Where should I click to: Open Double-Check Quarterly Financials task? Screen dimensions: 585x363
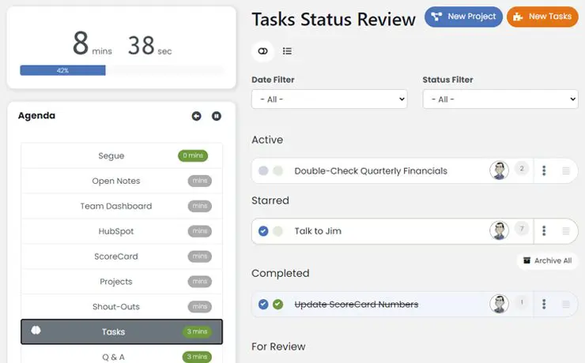(371, 171)
